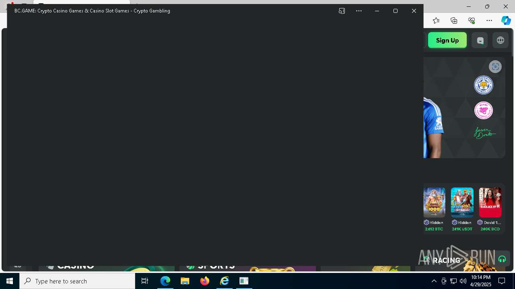This screenshot has width=515, height=289.
Task: Open the headphones live support icon
Action: (502, 259)
